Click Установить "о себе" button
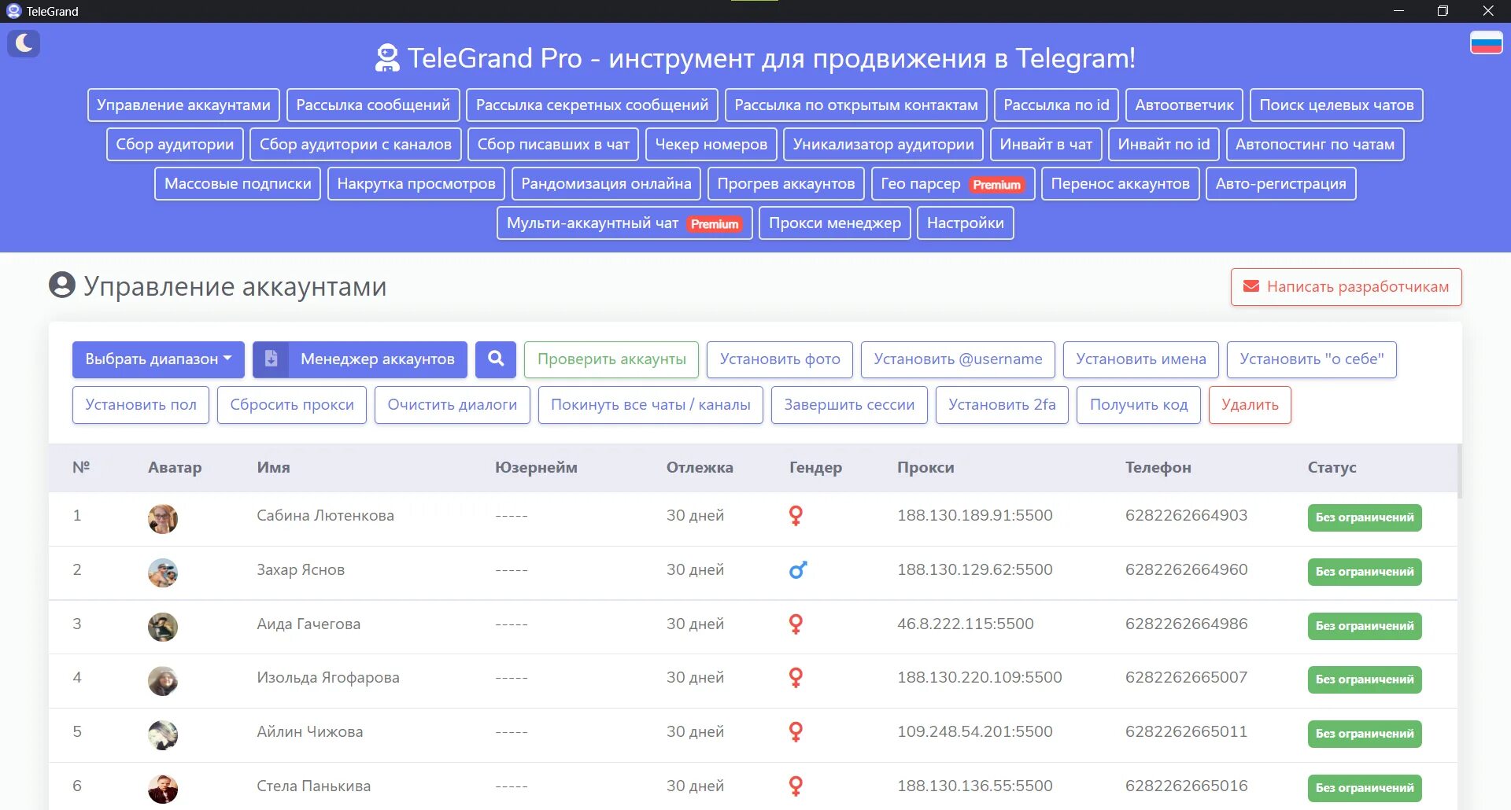The image size is (1511, 810). pyautogui.click(x=1312, y=359)
